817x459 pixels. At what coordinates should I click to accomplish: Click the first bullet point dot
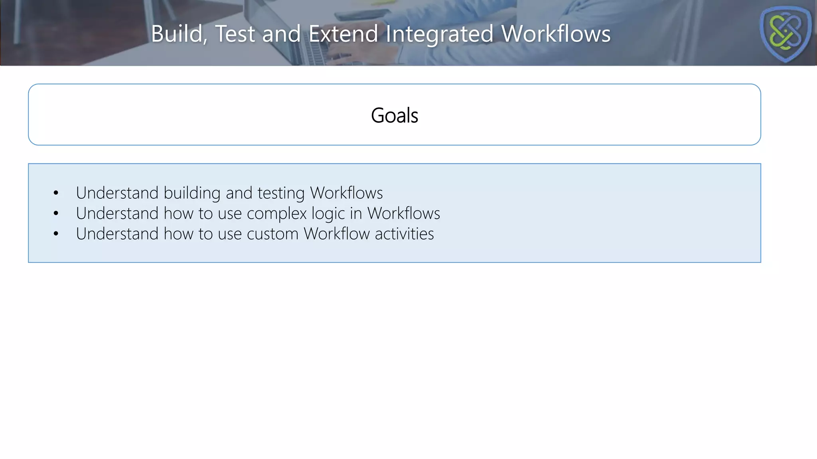tap(56, 193)
